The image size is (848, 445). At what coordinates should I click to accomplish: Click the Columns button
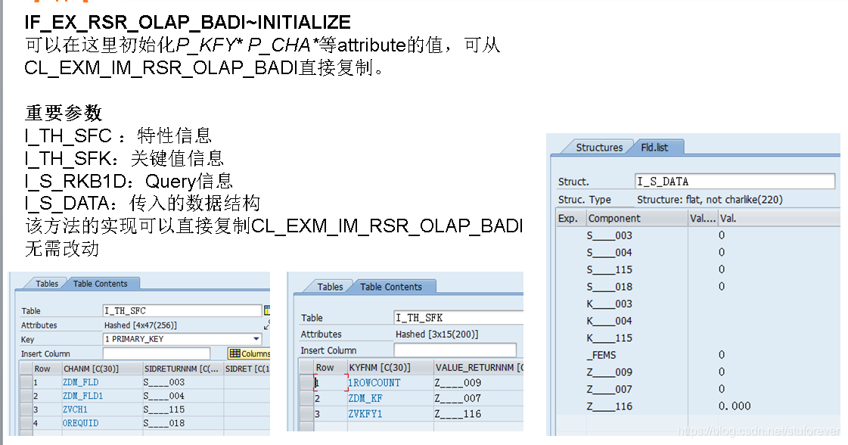click(x=249, y=353)
